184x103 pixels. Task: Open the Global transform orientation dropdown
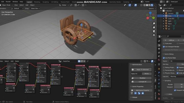(x=64, y=5)
